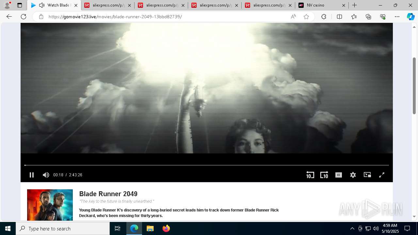
Task: Open the Favorites list
Action: 354,17
